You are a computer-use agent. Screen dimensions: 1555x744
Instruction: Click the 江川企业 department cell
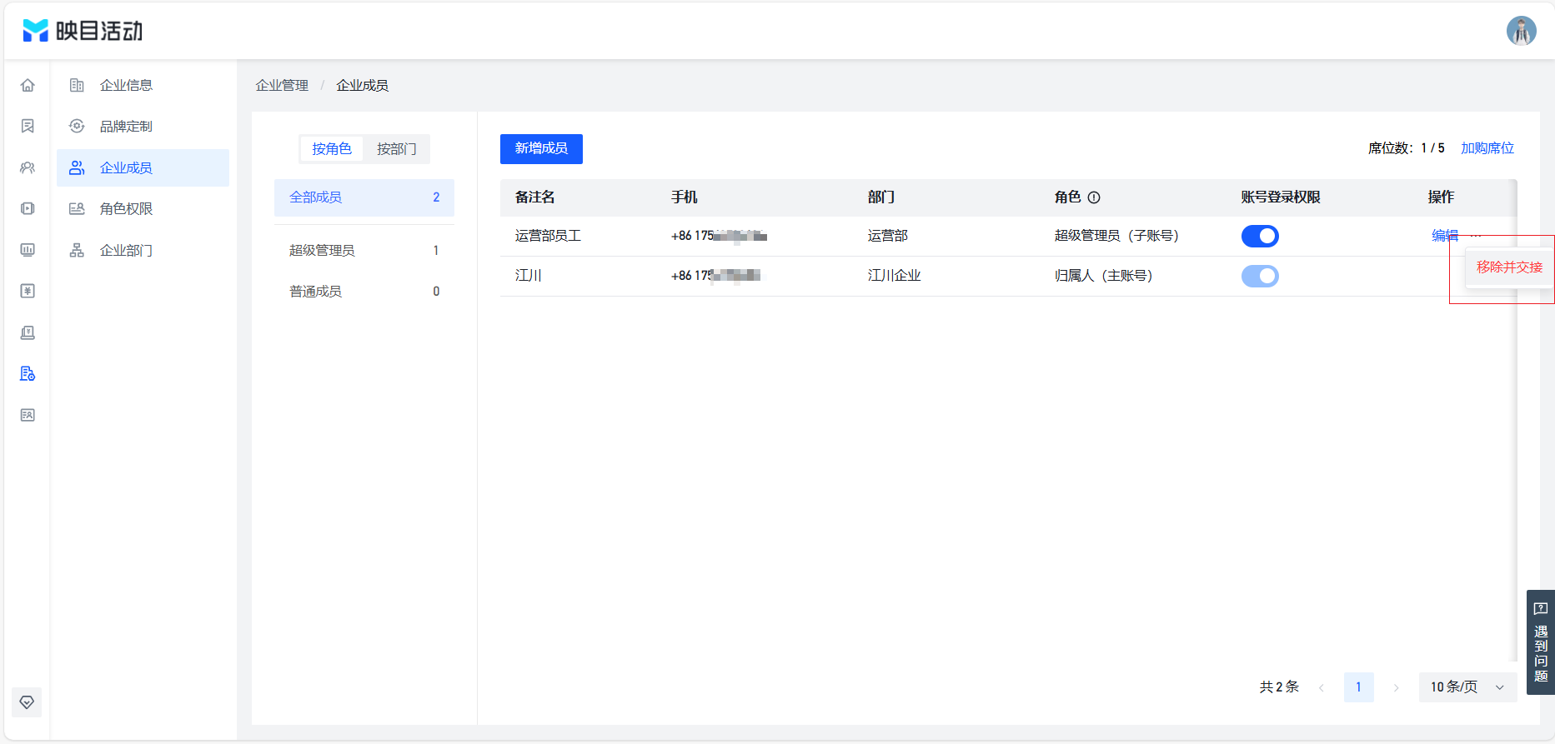[x=895, y=276]
